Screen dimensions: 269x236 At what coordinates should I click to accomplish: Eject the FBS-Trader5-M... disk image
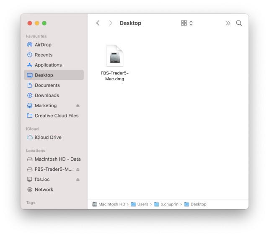point(78,169)
